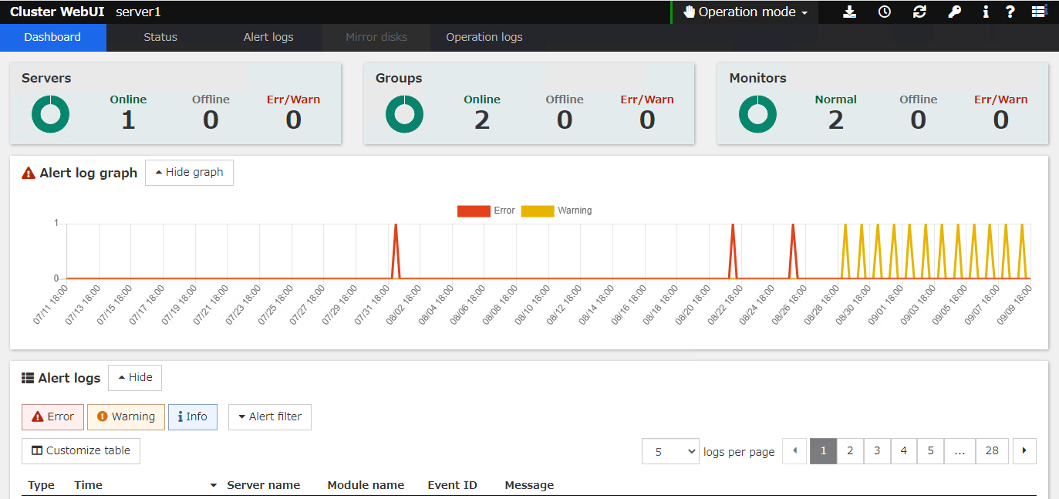Click the clock icon in header
The width and height of the screenshot is (1059, 499).
885,12
